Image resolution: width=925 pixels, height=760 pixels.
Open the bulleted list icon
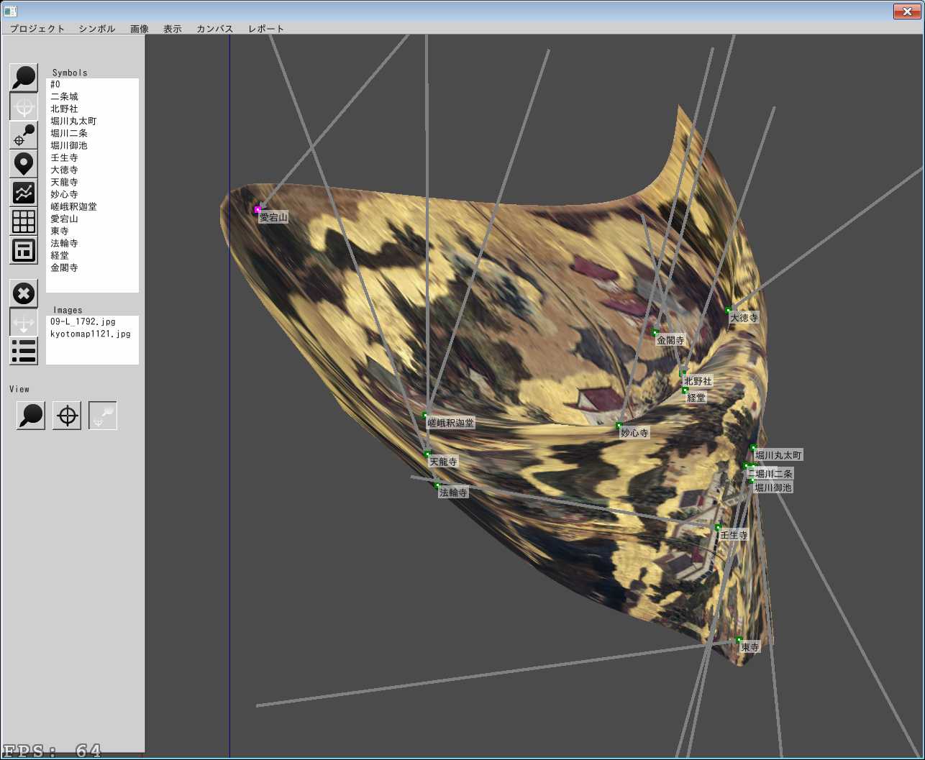tap(24, 351)
